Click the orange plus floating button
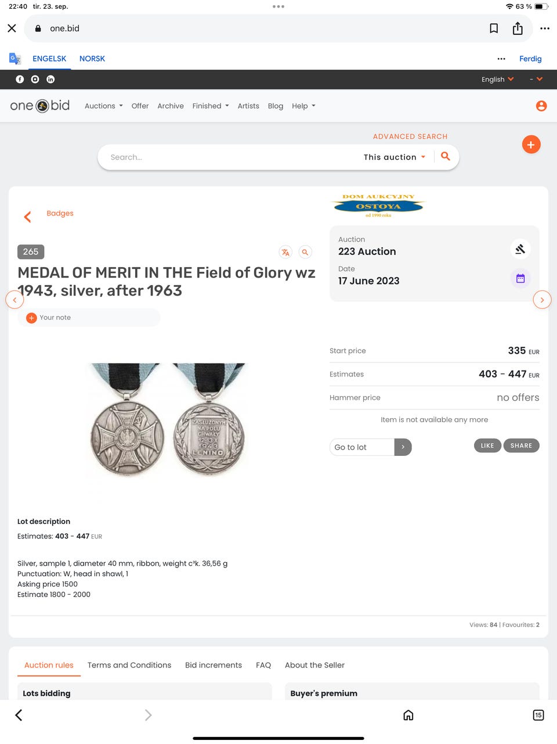557x744 pixels. [x=531, y=145]
